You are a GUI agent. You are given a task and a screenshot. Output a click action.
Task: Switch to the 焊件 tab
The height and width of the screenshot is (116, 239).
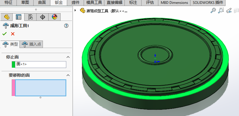(x=75, y=3)
